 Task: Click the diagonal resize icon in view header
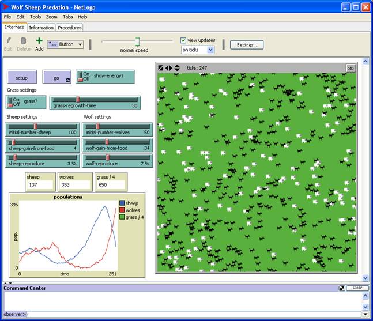coord(161,68)
